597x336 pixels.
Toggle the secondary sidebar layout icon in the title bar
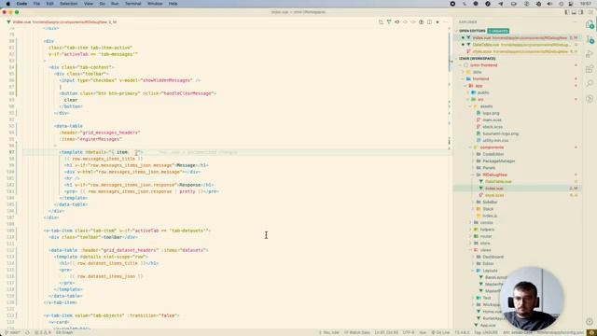pos(581,12)
